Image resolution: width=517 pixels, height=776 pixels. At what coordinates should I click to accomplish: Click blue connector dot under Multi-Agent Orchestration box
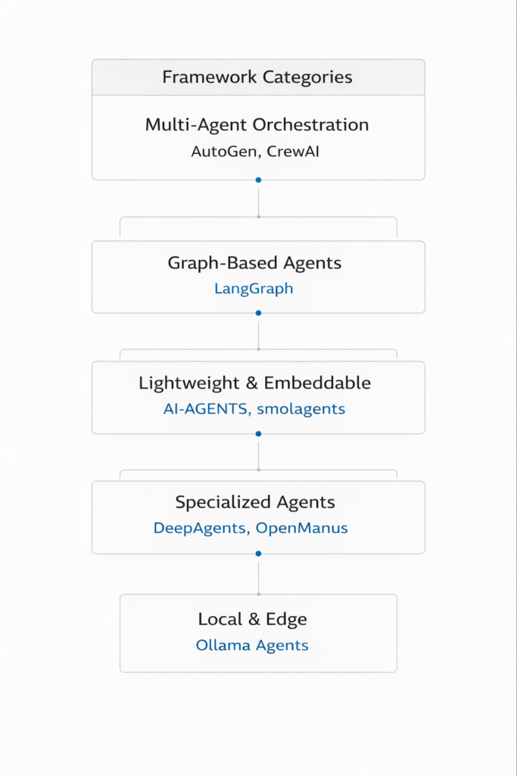click(258, 180)
